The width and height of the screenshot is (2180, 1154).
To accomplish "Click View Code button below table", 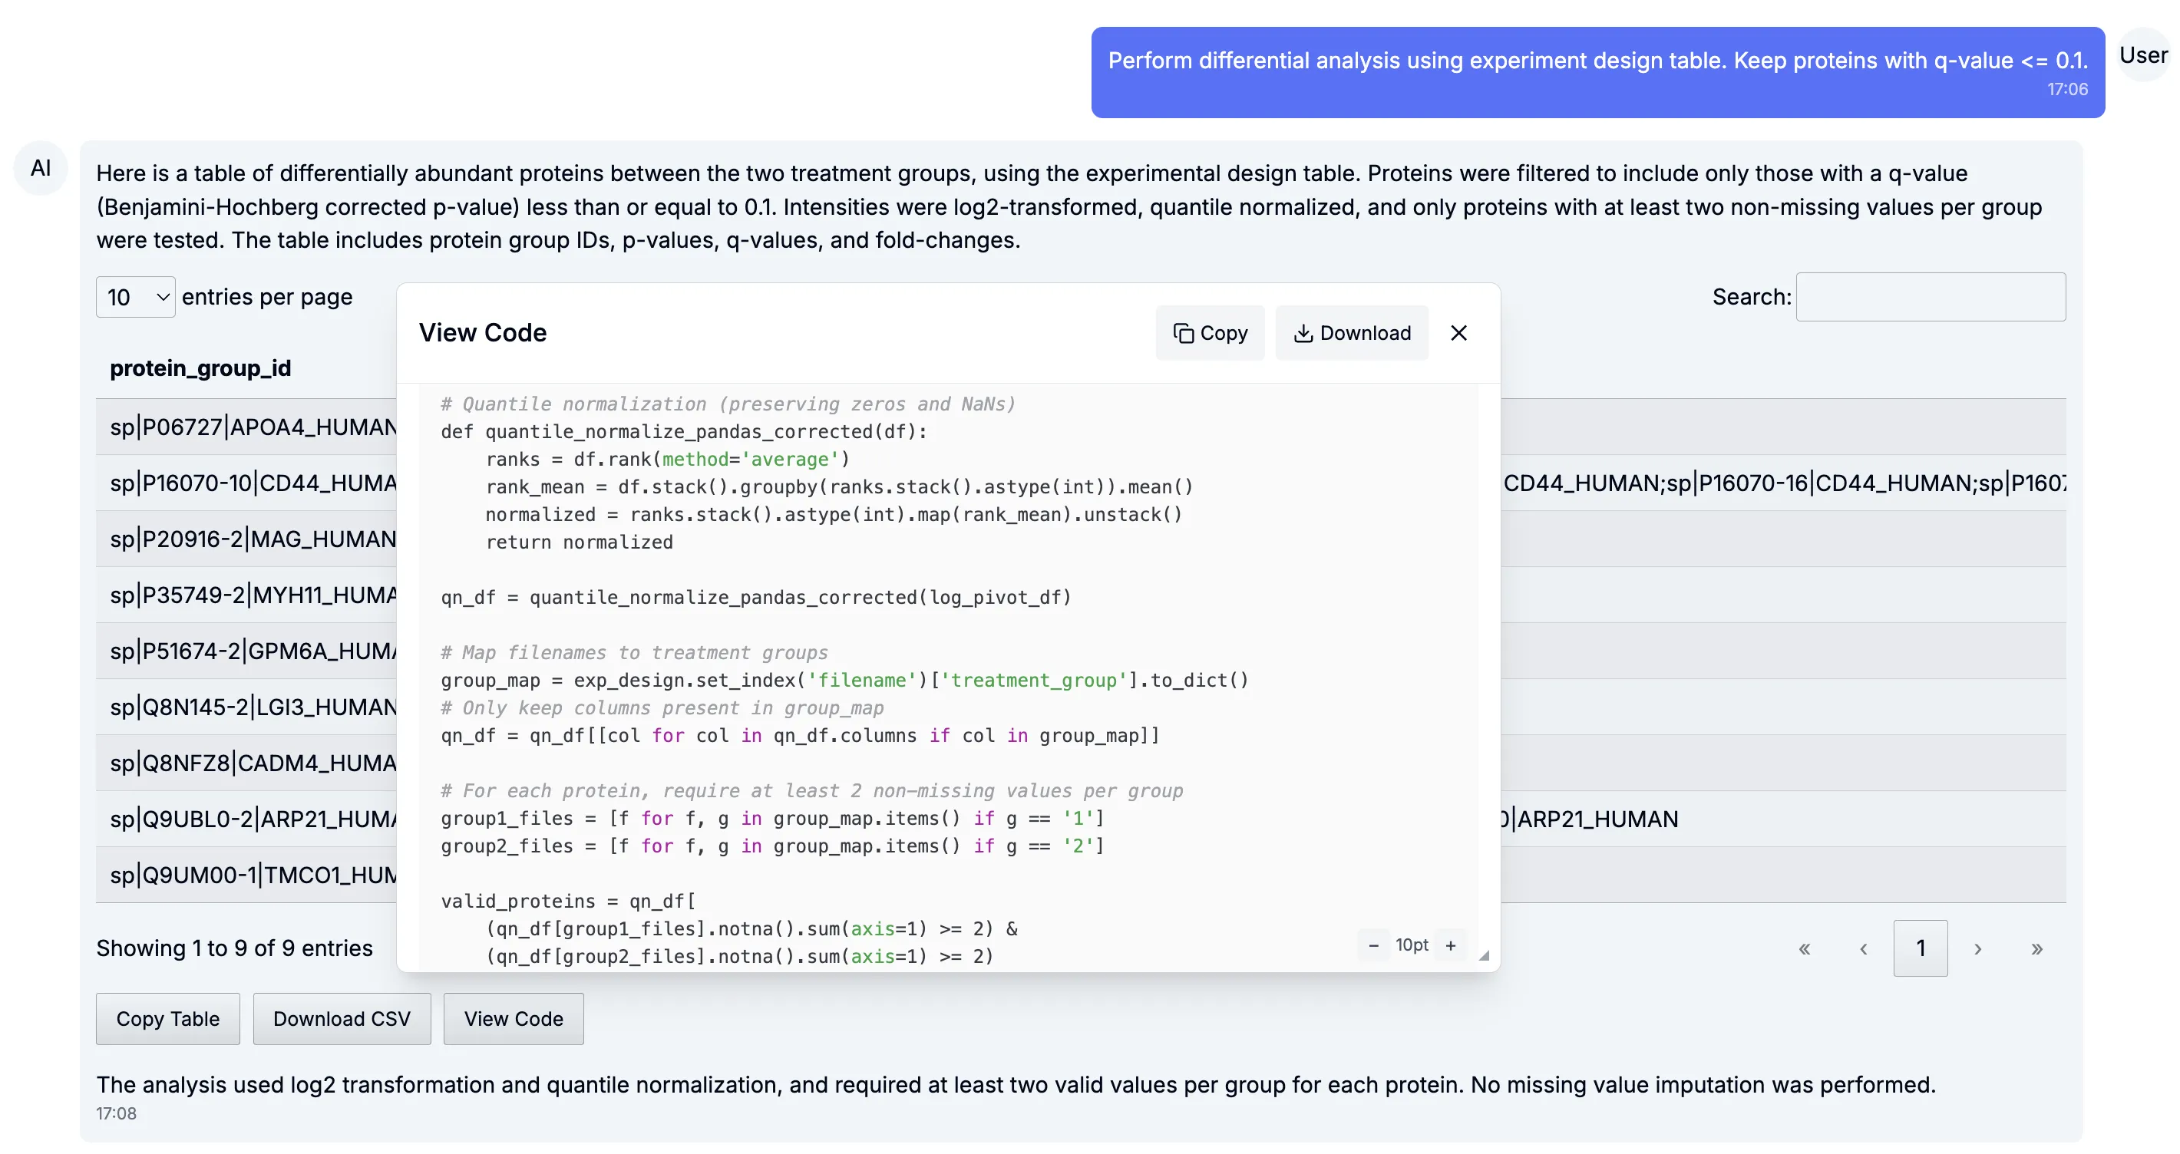I will [514, 1019].
